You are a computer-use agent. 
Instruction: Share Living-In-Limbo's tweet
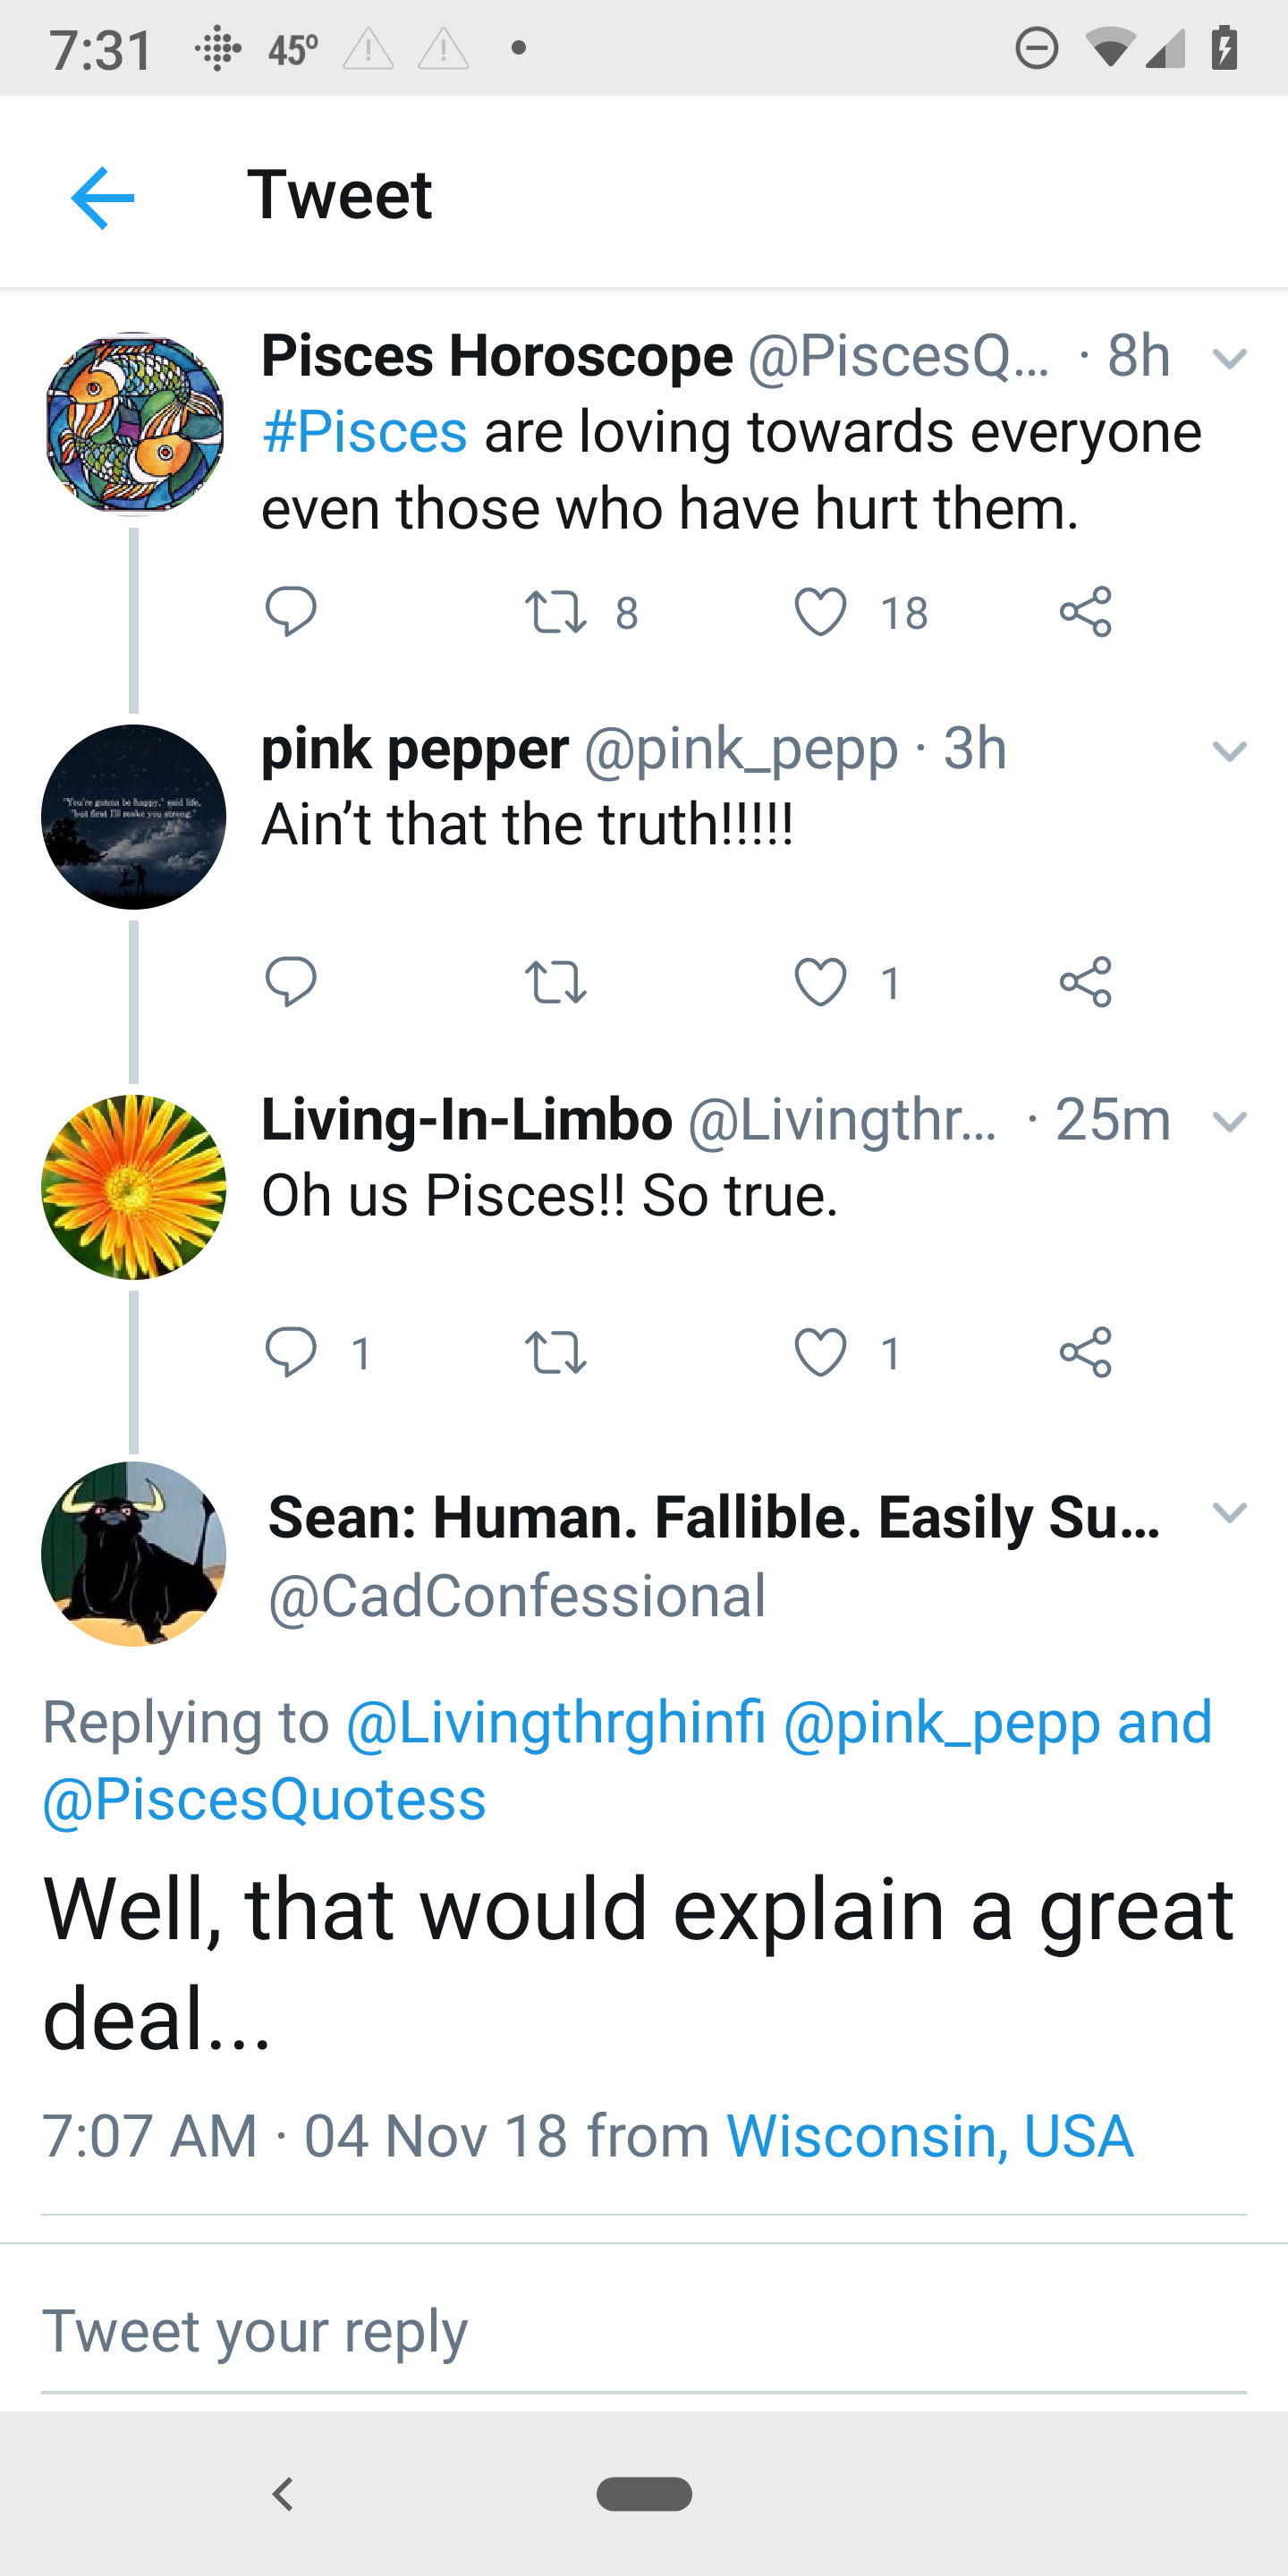pos(1085,1352)
